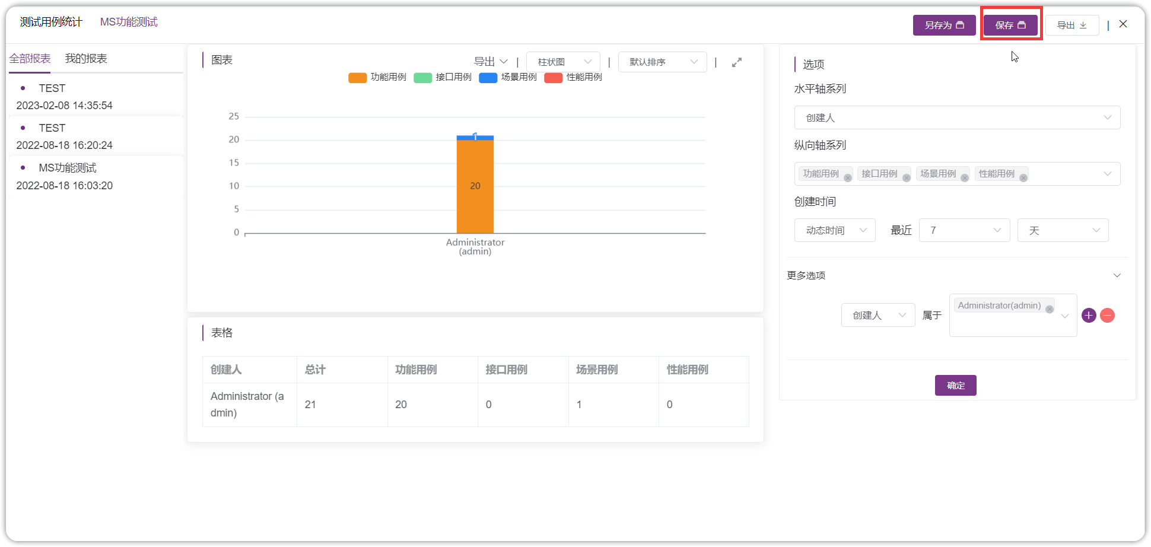Open the TEST report dated 2023-02-08
1151x547 pixels.
tap(96, 97)
